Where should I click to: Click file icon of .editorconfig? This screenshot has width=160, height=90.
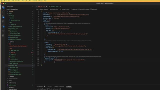coord(7,83)
